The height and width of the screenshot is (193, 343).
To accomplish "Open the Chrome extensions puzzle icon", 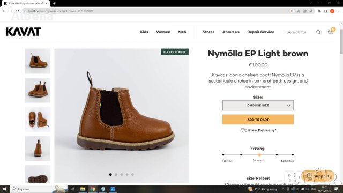I will [x=319, y=11].
